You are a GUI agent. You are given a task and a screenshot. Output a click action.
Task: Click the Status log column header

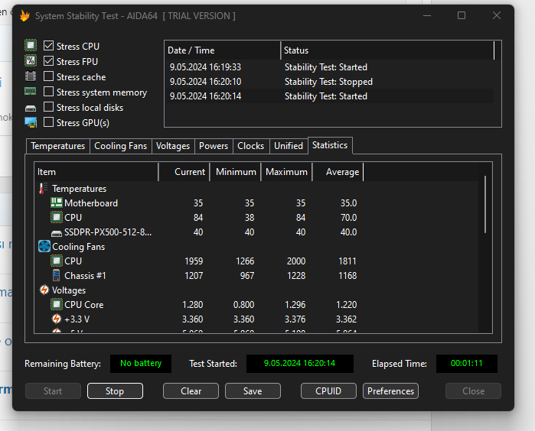pyautogui.click(x=387, y=50)
